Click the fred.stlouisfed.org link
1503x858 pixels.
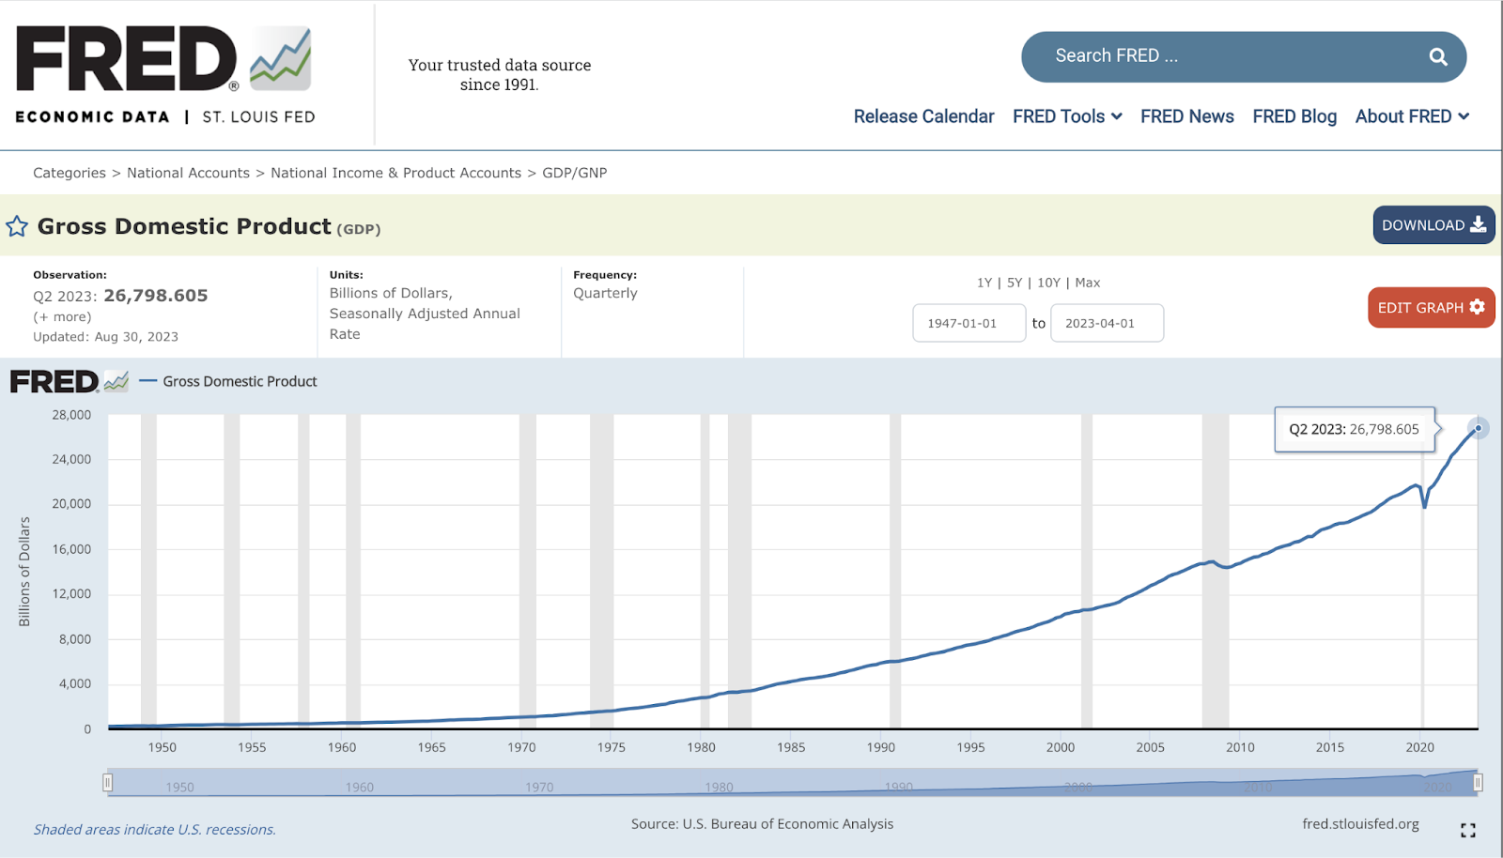click(x=1360, y=824)
